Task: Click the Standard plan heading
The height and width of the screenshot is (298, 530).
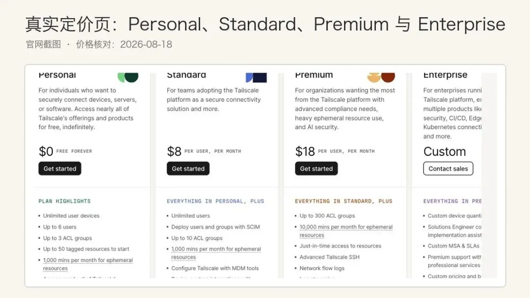Action: [186, 75]
